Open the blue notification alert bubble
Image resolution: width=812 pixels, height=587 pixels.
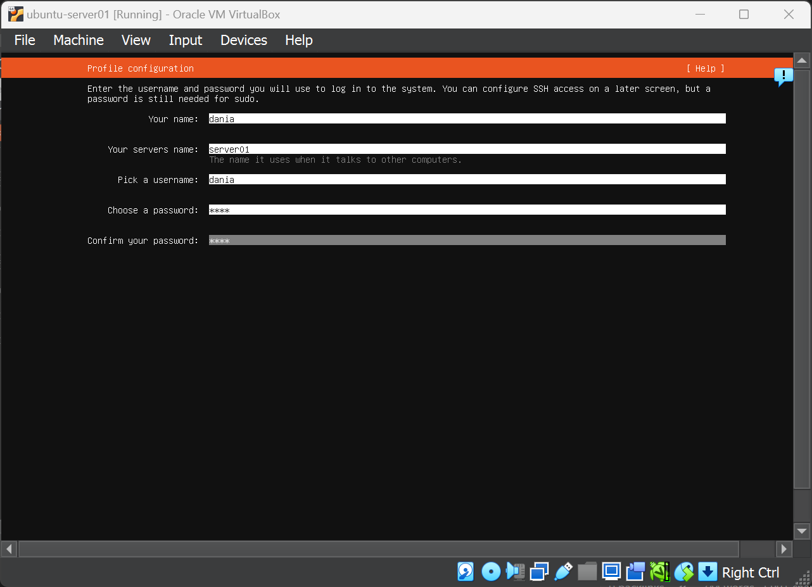click(783, 77)
